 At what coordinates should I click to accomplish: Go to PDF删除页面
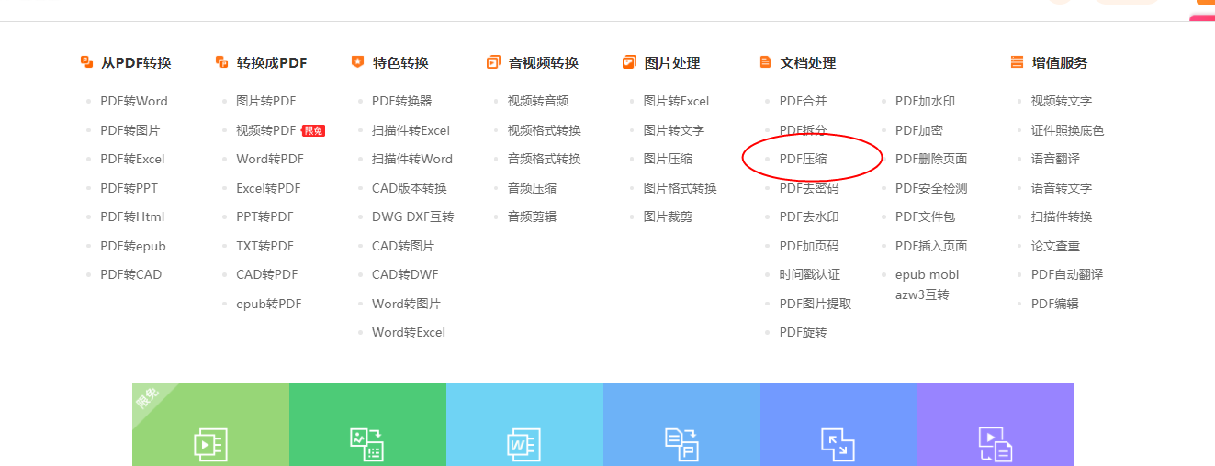pos(931,159)
